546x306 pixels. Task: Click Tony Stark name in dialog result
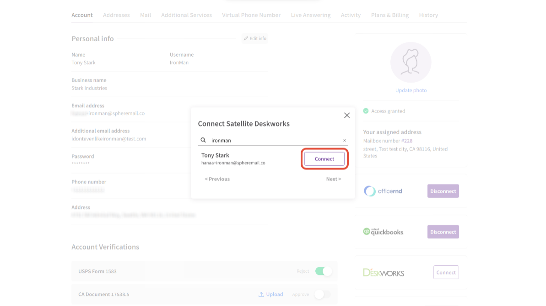click(215, 155)
